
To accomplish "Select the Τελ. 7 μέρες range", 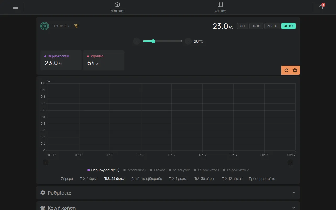I will click(178, 179).
